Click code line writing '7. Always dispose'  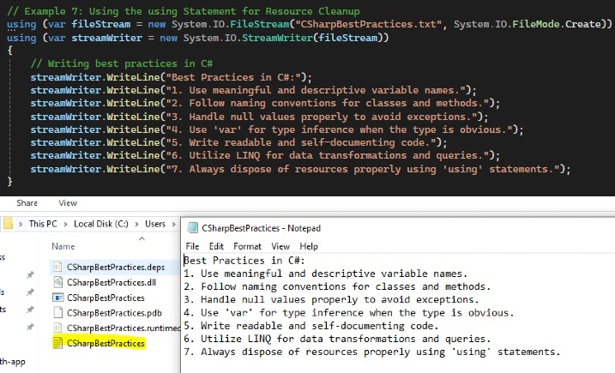(300, 170)
